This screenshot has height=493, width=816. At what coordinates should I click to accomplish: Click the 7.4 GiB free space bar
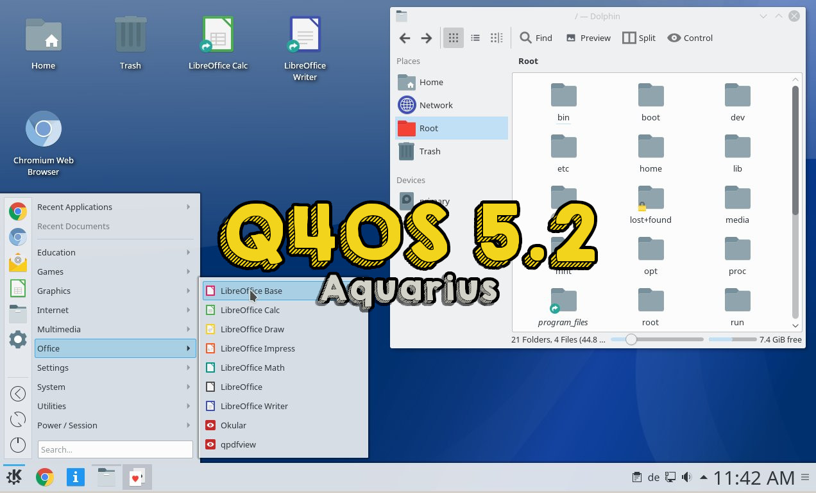tap(731, 339)
